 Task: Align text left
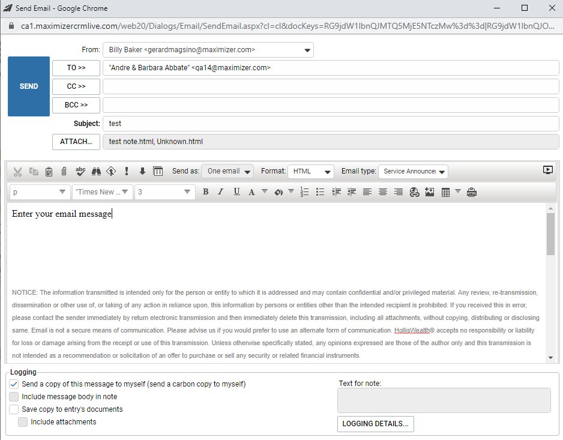click(367, 192)
